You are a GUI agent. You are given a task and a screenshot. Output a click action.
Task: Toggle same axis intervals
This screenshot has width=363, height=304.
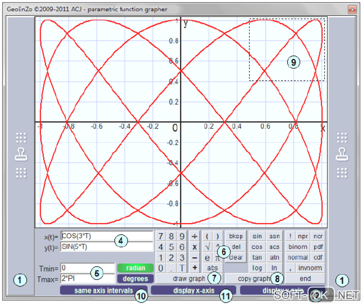pyautogui.click(x=104, y=290)
